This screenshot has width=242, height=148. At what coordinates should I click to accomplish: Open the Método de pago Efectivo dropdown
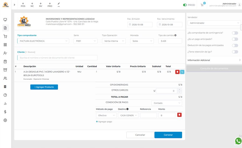click(106, 115)
